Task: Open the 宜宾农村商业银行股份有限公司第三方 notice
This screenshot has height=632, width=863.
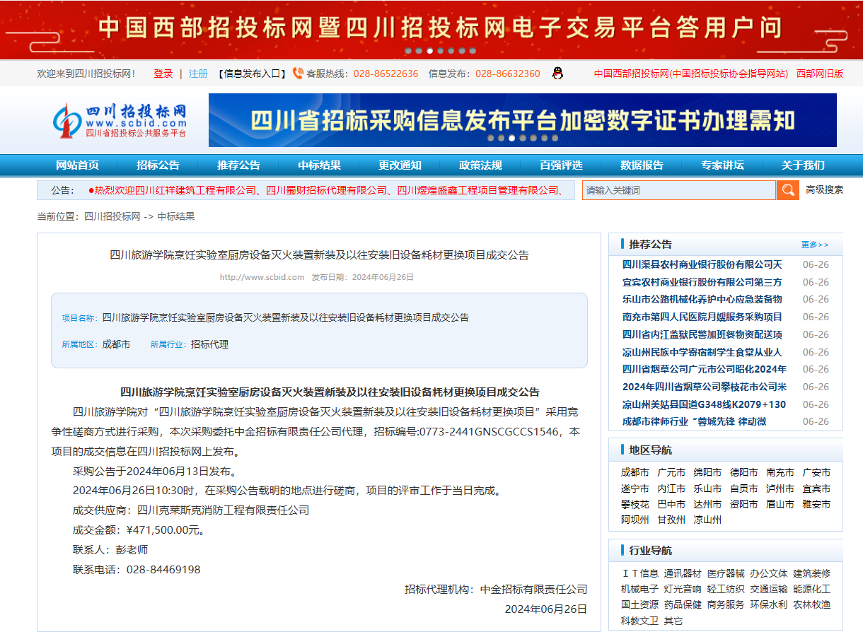Action: (702, 282)
